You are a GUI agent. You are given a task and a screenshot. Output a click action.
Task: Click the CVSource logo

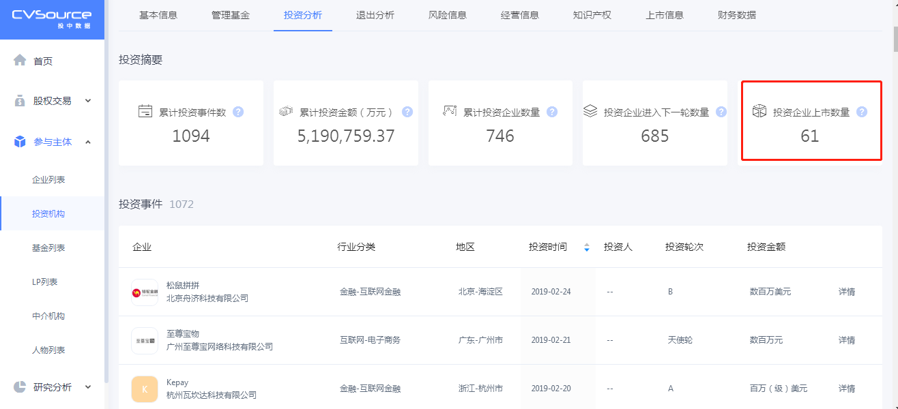click(52, 19)
